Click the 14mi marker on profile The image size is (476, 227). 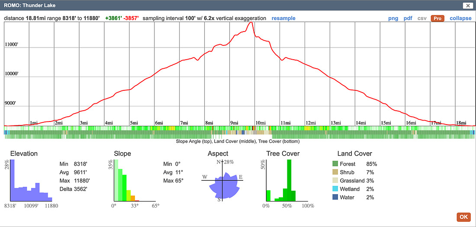pyautogui.click(x=361, y=123)
